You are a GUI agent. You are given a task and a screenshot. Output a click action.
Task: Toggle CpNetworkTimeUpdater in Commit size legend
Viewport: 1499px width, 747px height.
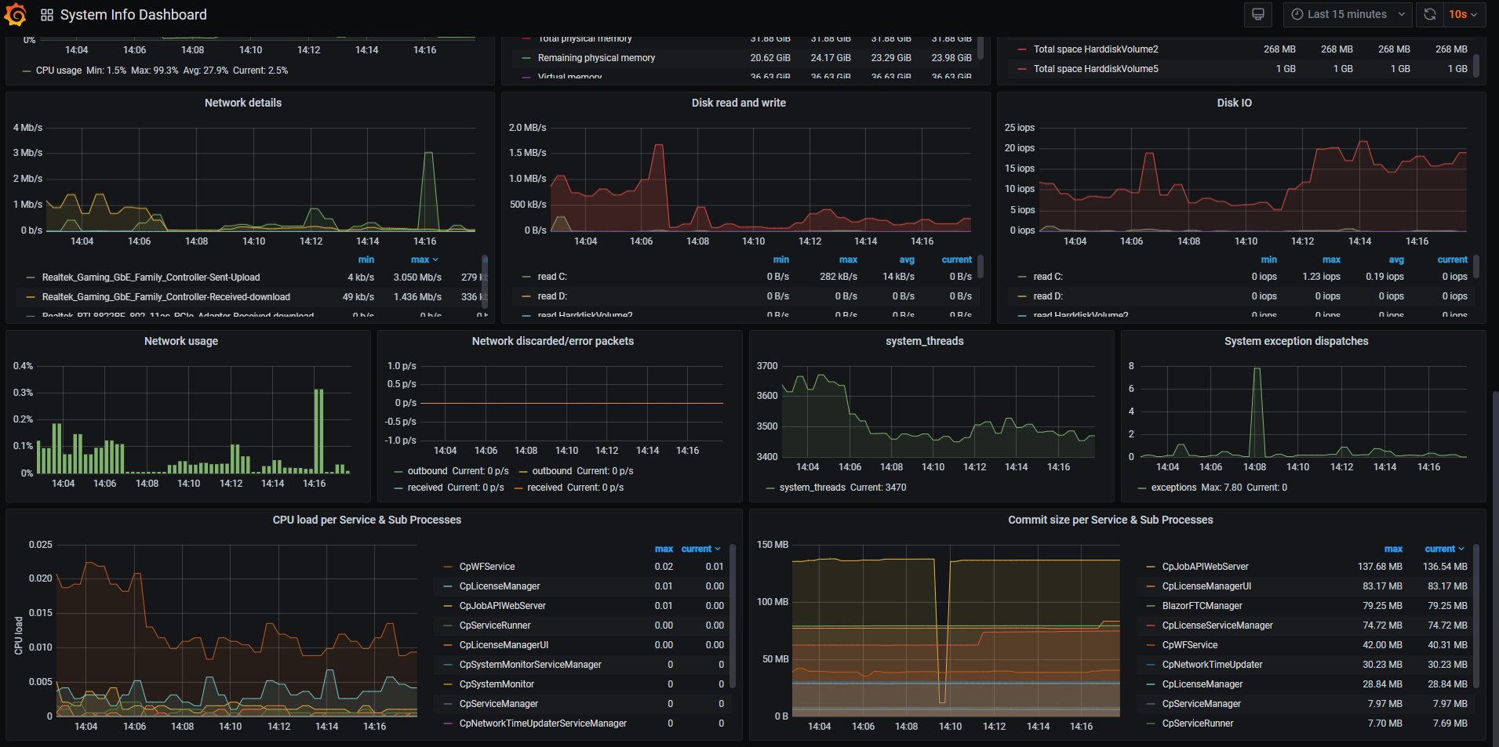coord(1212,665)
